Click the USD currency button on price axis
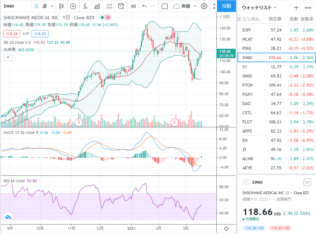Image resolution: width=316 pixels, height=234 pixels. pyautogui.click(x=226, y=17)
